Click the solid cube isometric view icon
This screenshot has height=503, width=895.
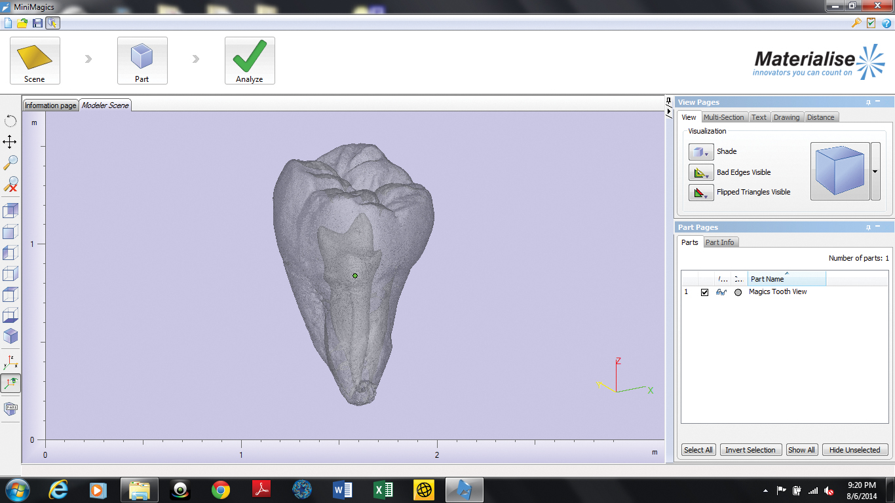tap(10, 336)
